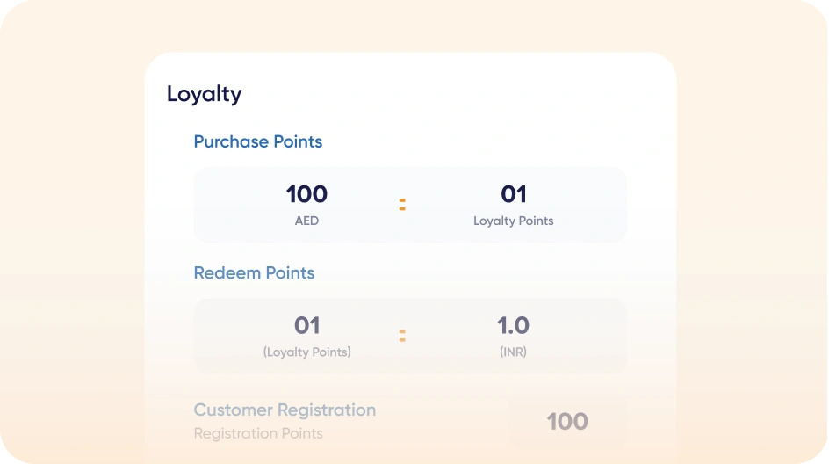This screenshot has height=464, width=829.
Task: Click the Redeem Points section title
Action: click(254, 273)
